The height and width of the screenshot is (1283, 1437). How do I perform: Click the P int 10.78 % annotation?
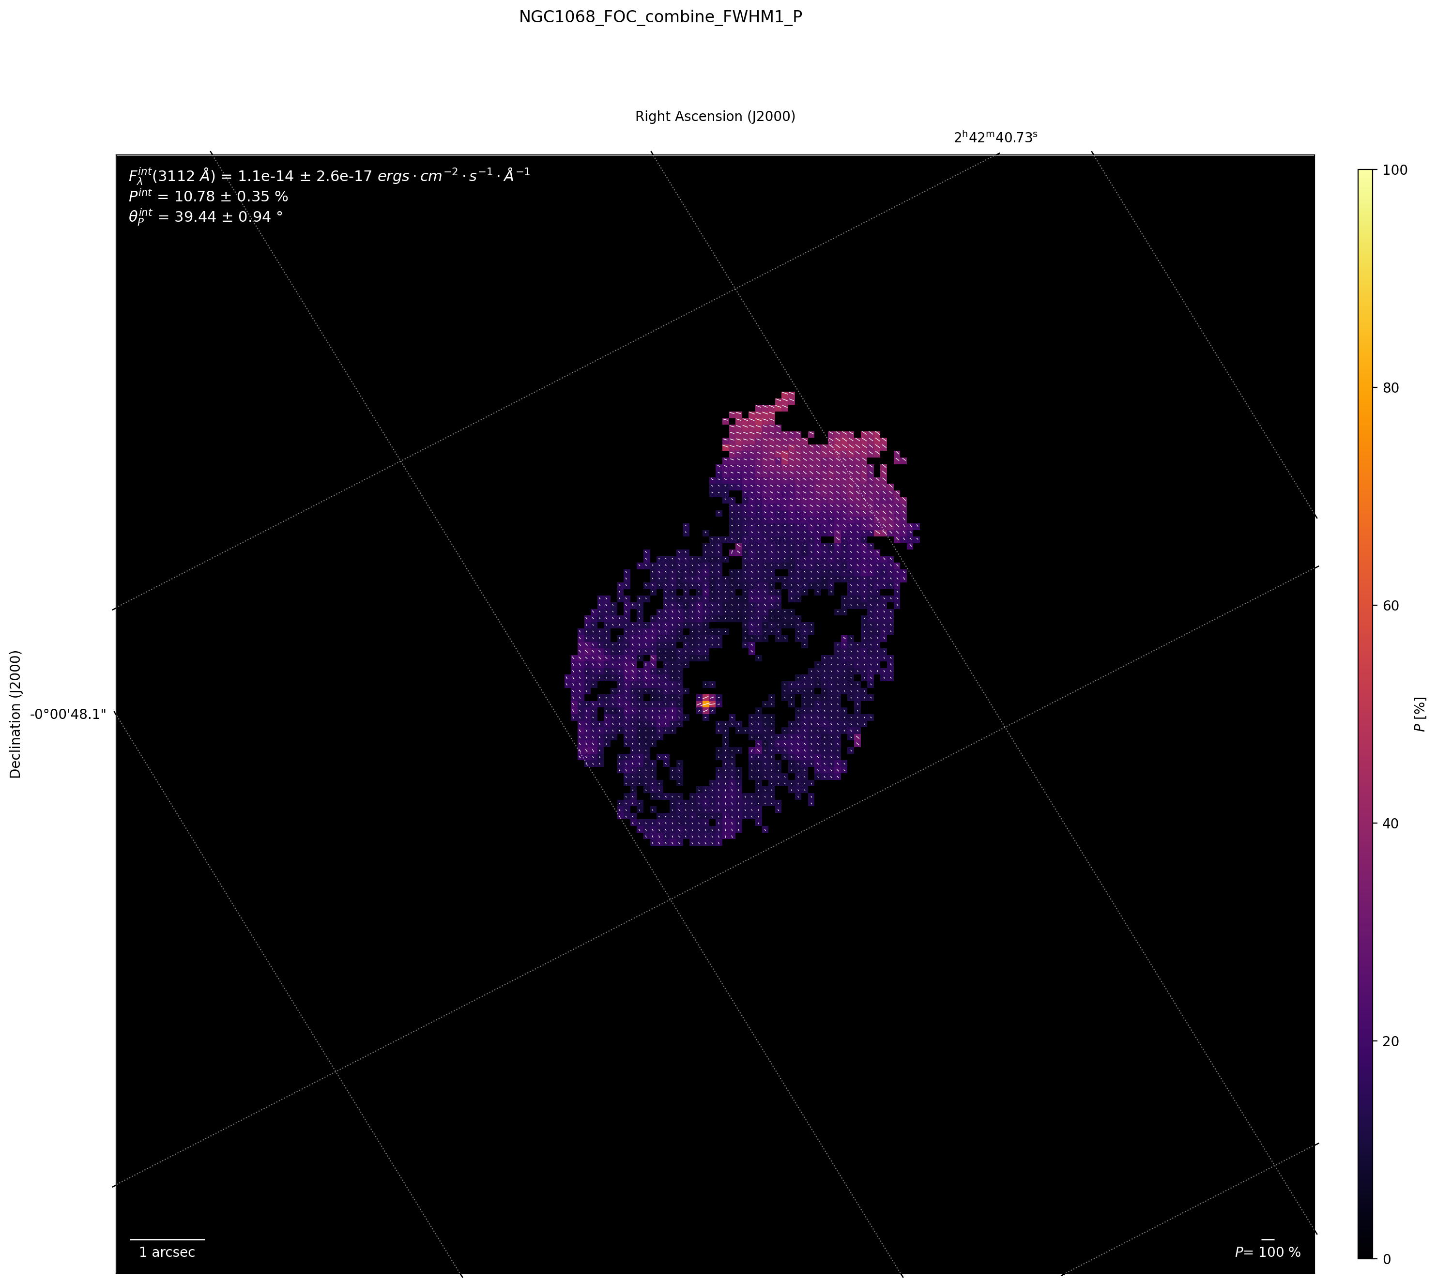208,197
